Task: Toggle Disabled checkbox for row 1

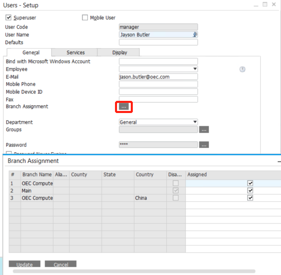Action: pos(176,183)
